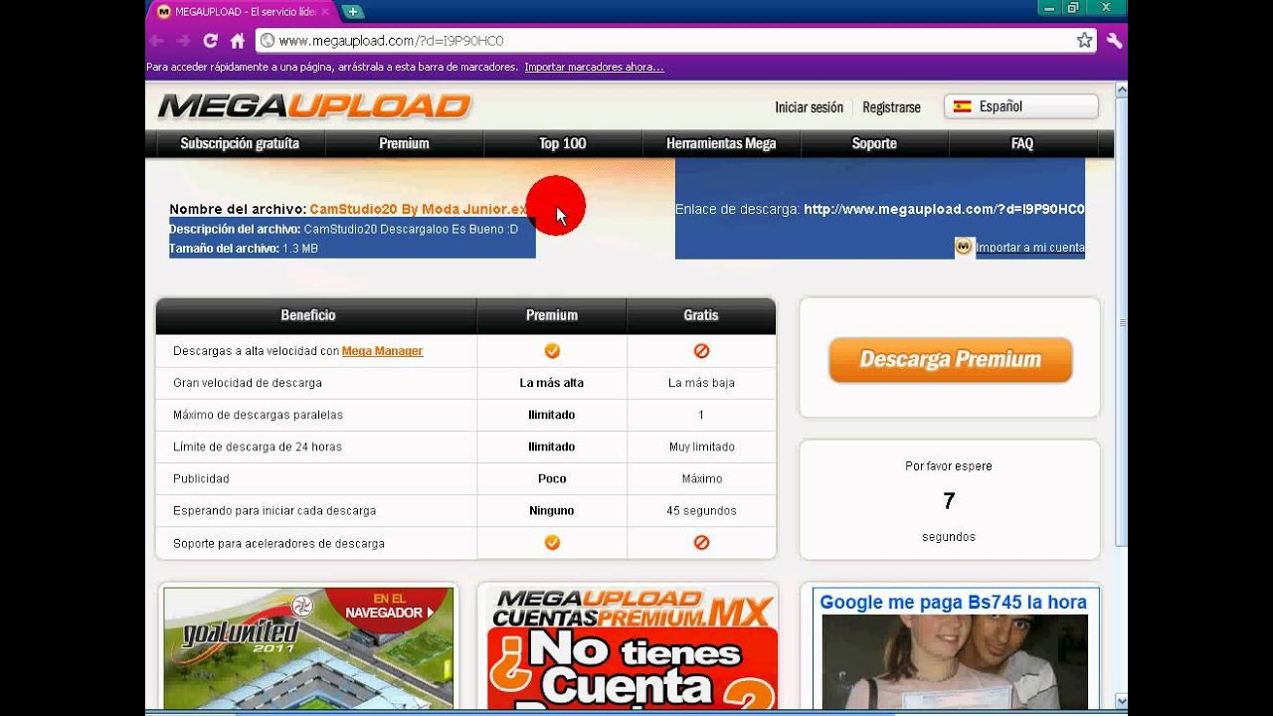Open Megaupload Cuentas Premium MX ad
Viewport: 1273px width, 716px height.
click(x=633, y=647)
